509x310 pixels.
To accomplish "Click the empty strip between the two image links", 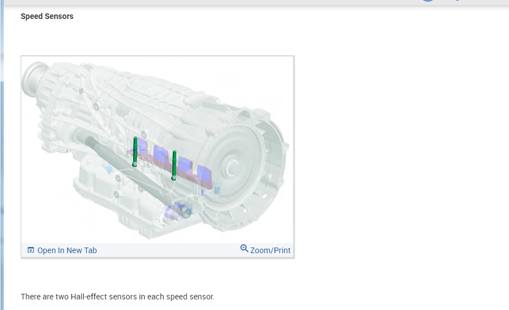I will point(168,250).
